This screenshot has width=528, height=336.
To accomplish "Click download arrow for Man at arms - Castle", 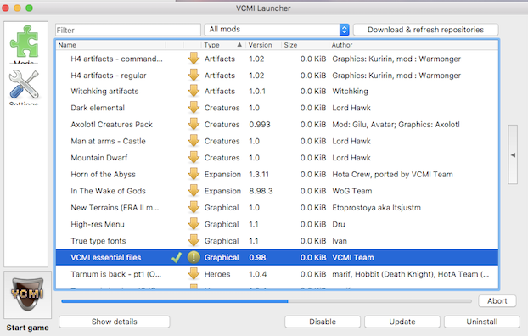I will 194,141.
